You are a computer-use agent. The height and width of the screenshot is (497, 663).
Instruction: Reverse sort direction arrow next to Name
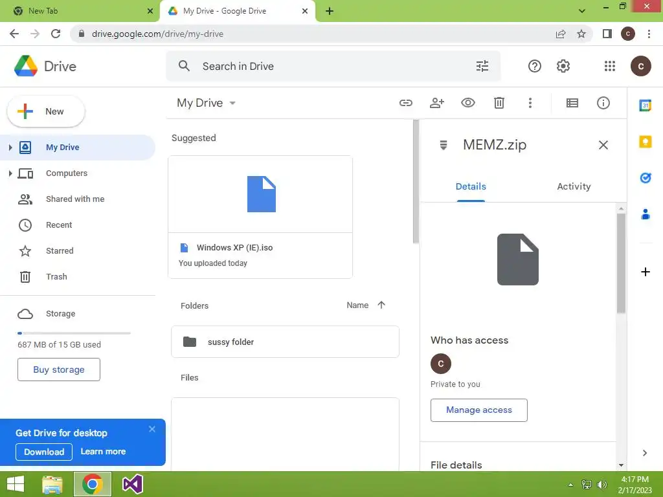[x=381, y=305]
